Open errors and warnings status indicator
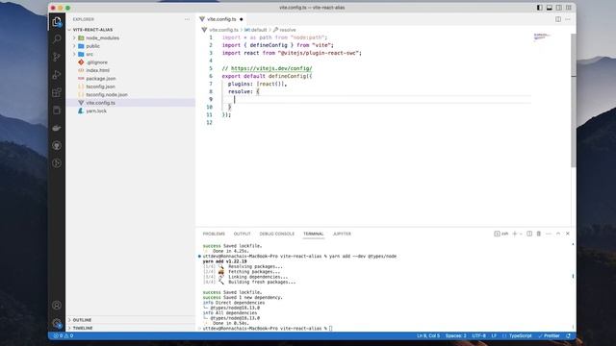This screenshot has width=616, height=346. coord(64,335)
